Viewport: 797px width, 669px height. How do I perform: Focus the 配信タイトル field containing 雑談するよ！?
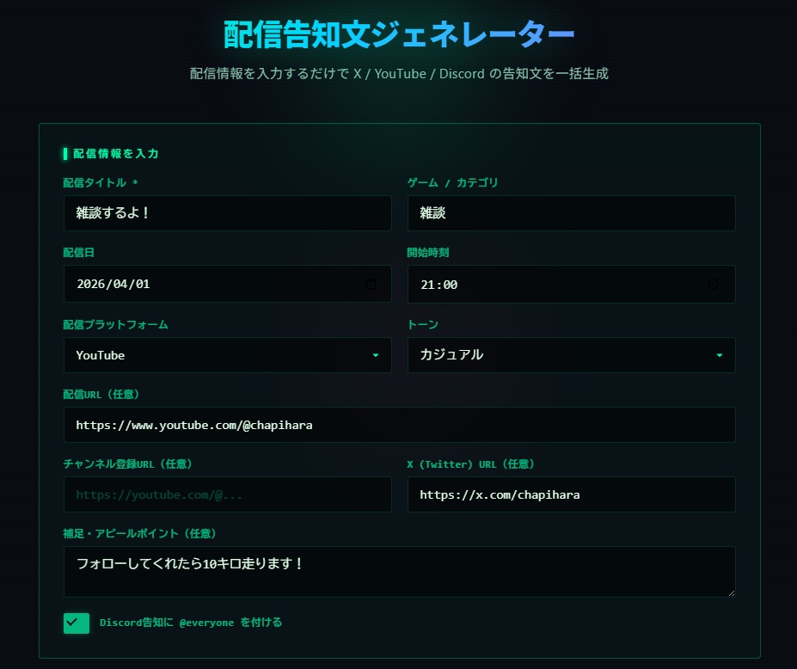pos(227,213)
